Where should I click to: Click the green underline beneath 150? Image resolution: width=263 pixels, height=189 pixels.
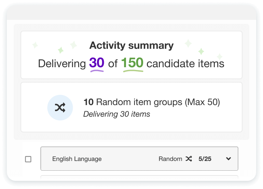coord(133,71)
